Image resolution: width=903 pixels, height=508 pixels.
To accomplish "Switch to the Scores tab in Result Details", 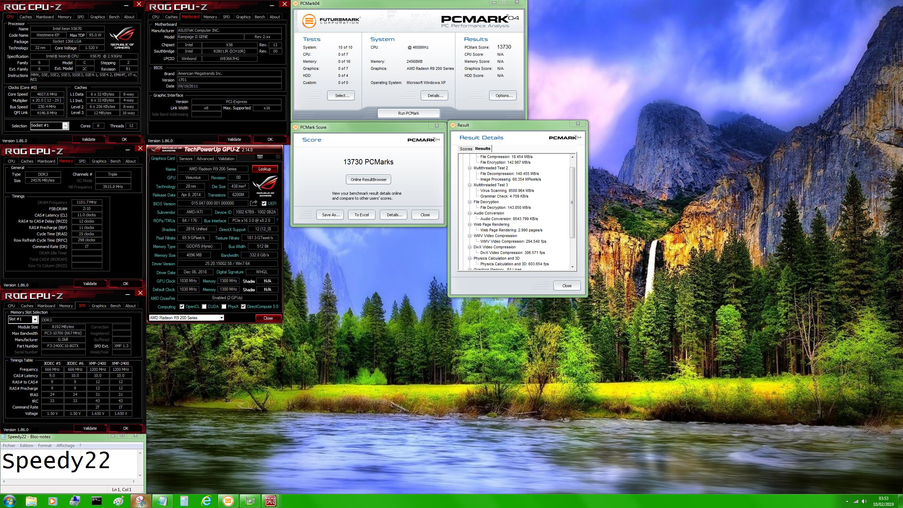I will pos(466,149).
